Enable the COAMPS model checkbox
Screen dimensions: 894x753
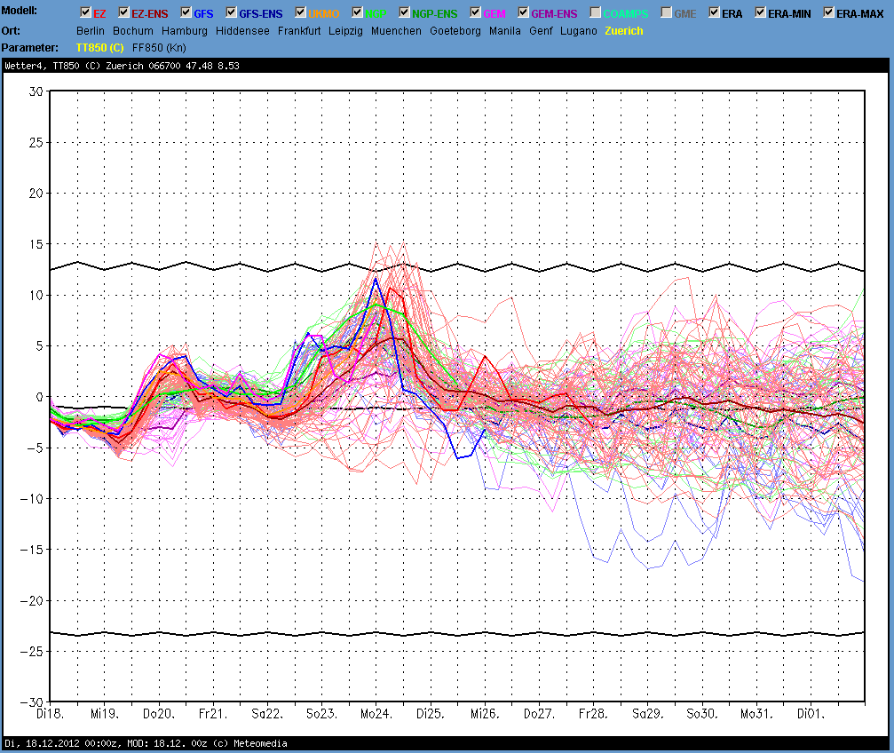tap(596, 13)
